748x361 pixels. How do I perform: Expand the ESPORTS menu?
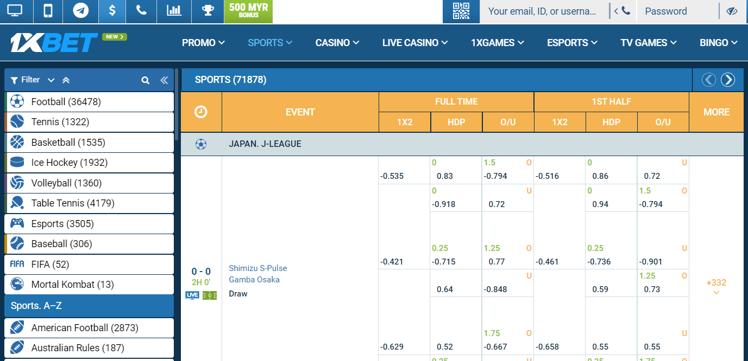click(572, 43)
